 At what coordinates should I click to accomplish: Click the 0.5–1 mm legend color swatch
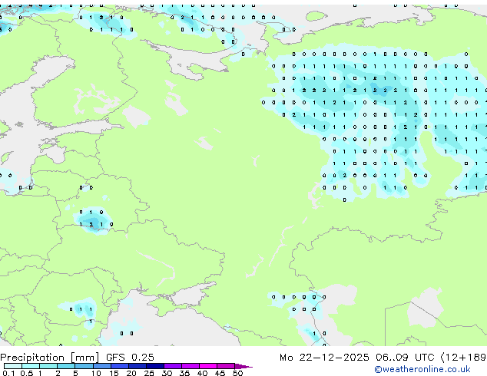click(31, 366)
